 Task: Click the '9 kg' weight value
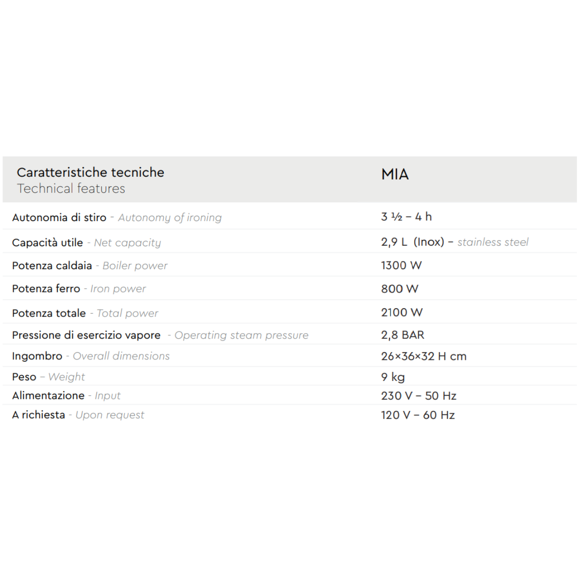pyautogui.click(x=393, y=377)
